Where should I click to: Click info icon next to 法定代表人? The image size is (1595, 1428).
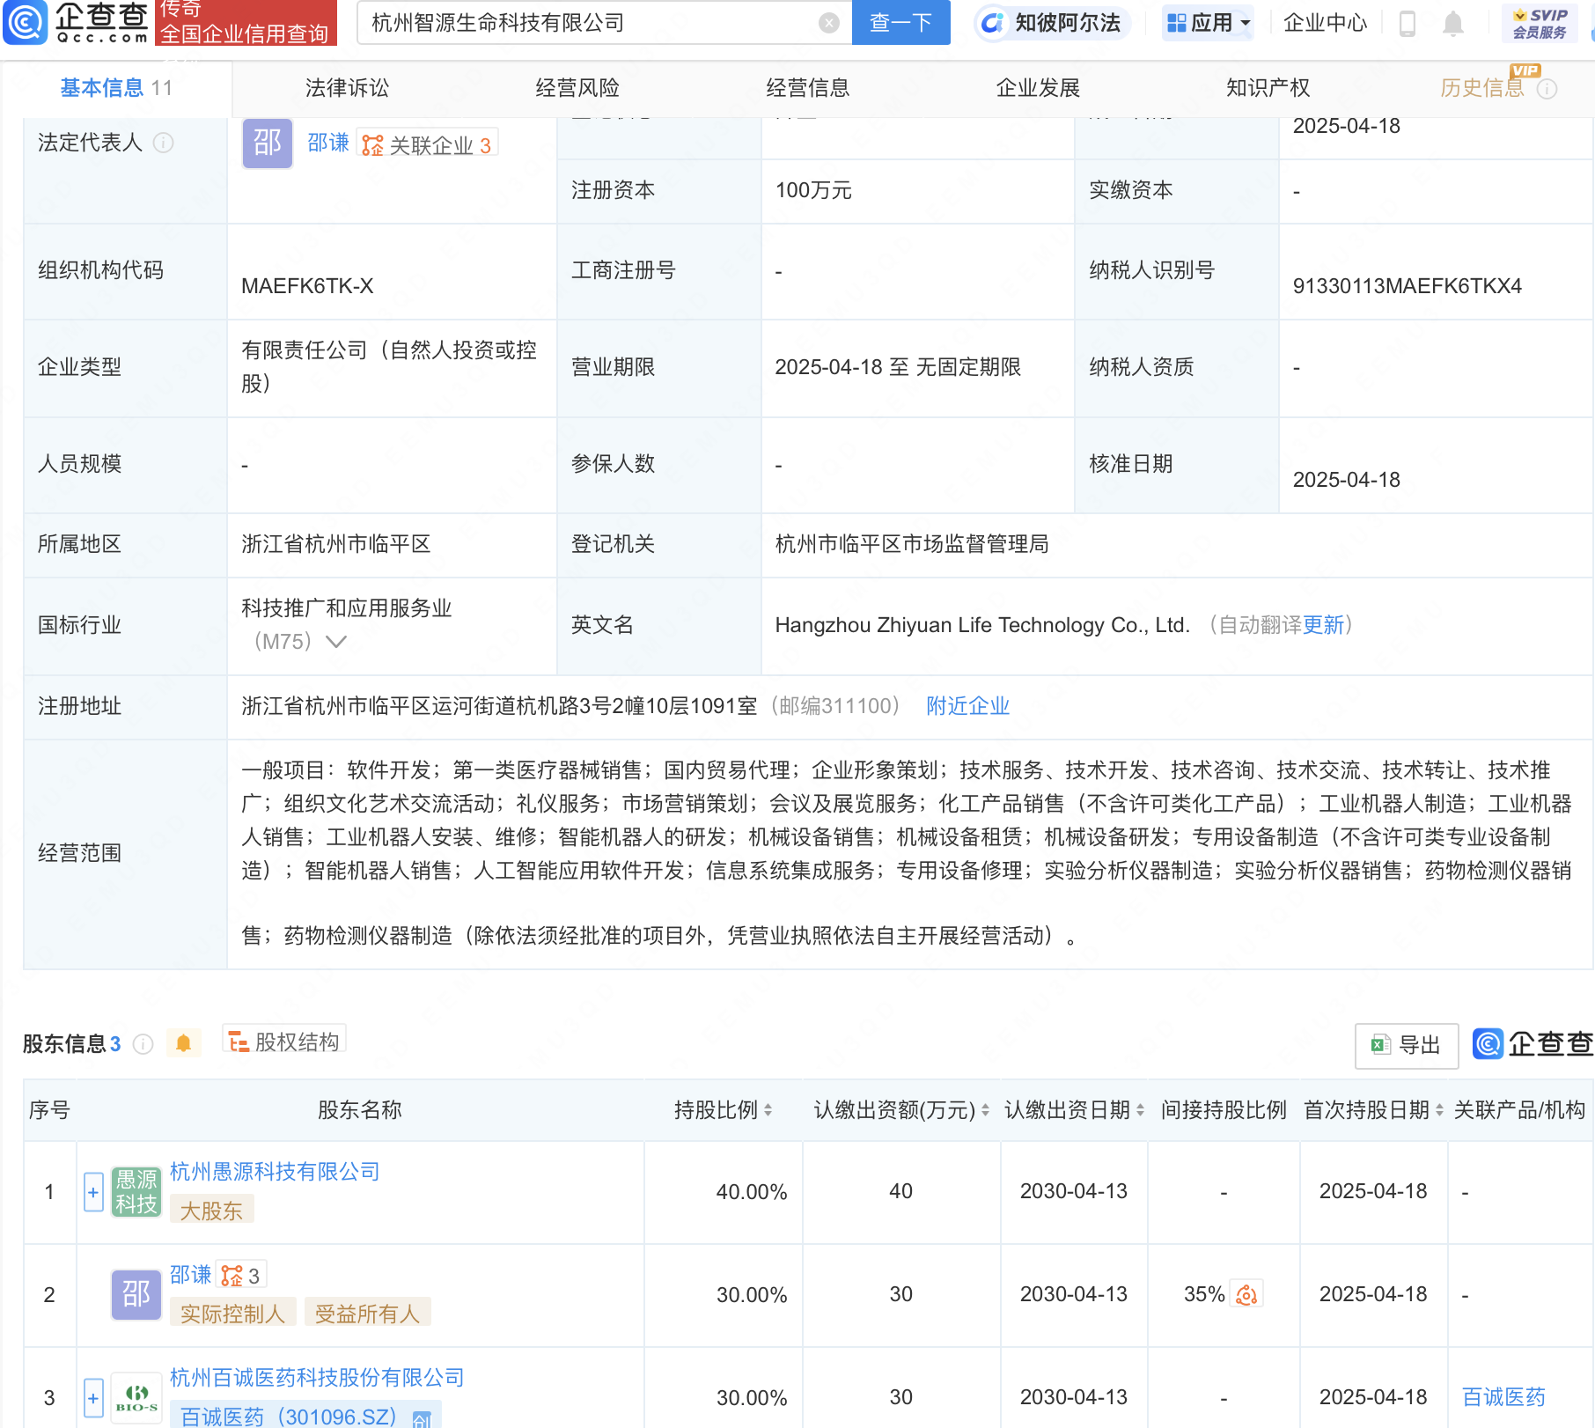pyautogui.click(x=164, y=143)
